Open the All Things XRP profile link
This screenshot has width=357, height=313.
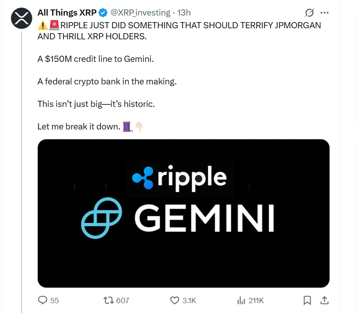[67, 12]
